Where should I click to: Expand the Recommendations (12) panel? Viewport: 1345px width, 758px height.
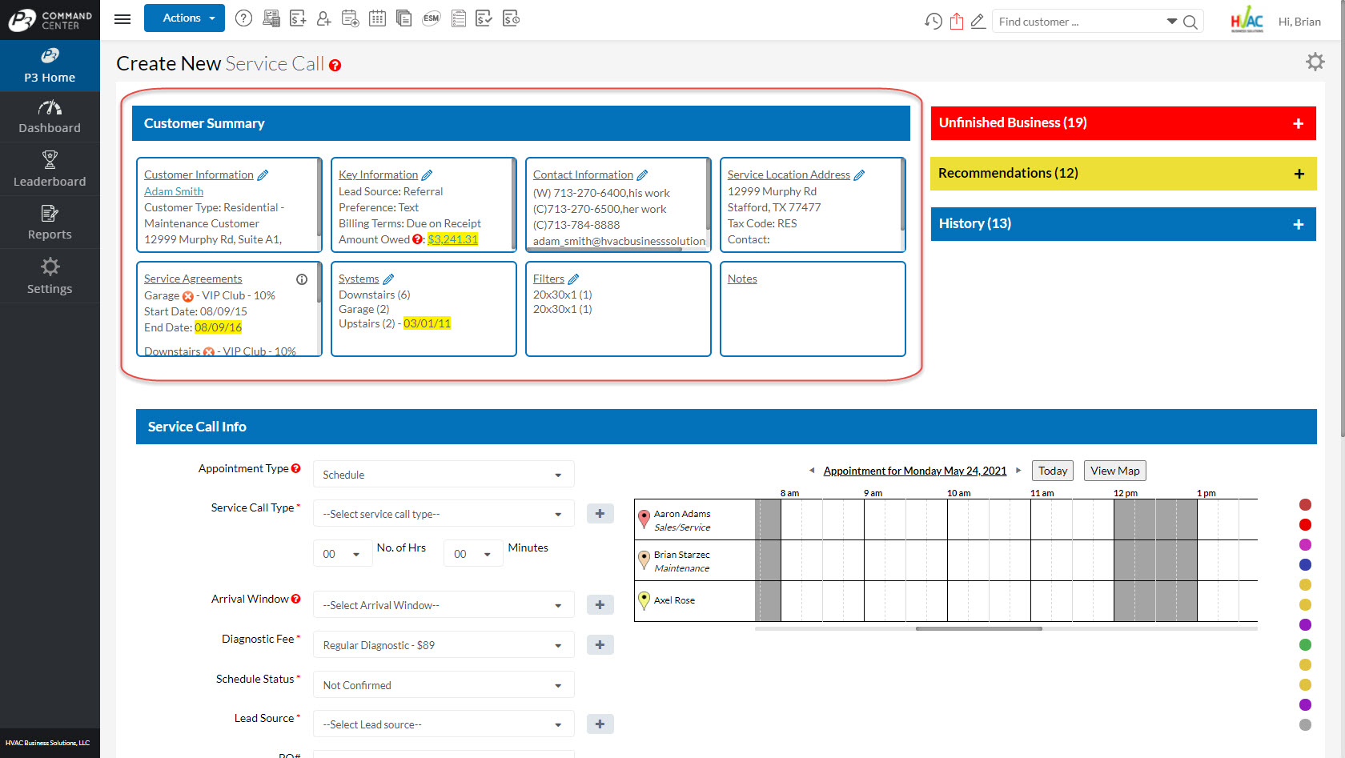1298,173
